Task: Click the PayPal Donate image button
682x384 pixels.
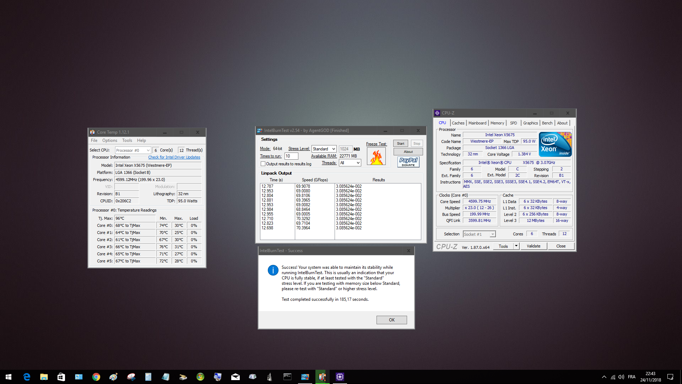Action: coord(408,162)
